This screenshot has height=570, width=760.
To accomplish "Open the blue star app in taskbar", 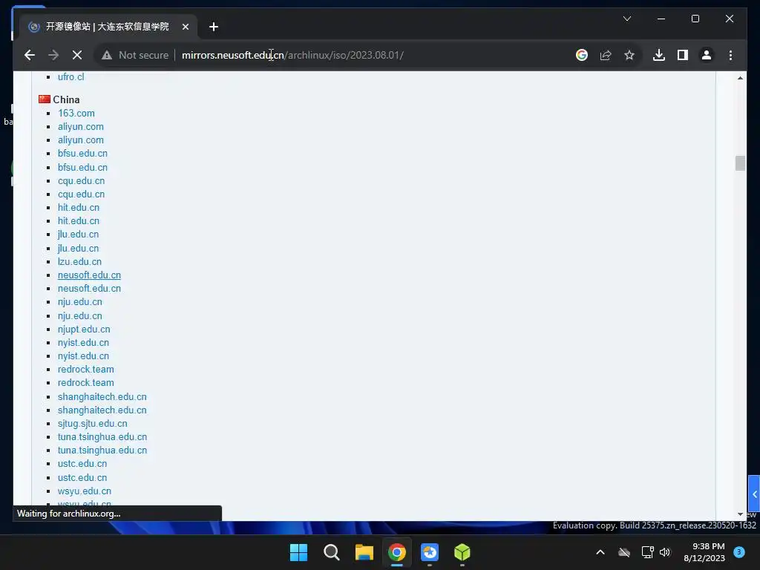I will click(x=430, y=552).
